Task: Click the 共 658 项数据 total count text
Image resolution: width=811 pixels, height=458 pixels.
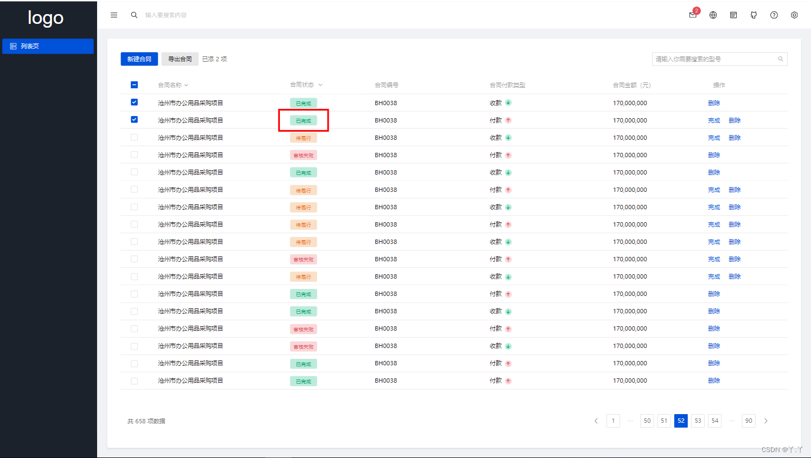Action: [x=146, y=421]
